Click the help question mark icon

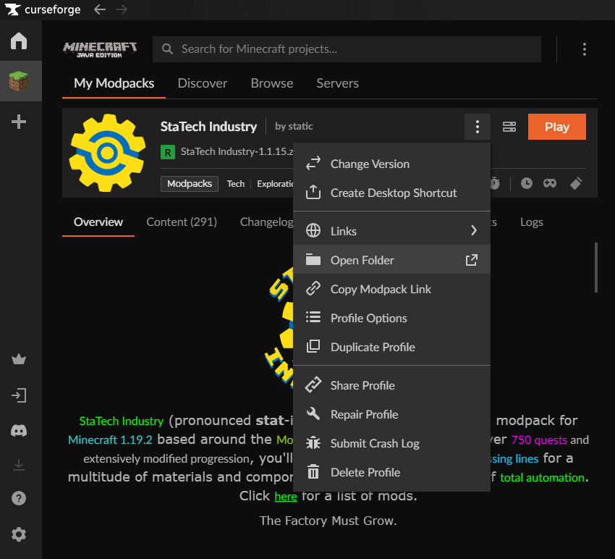(20, 498)
